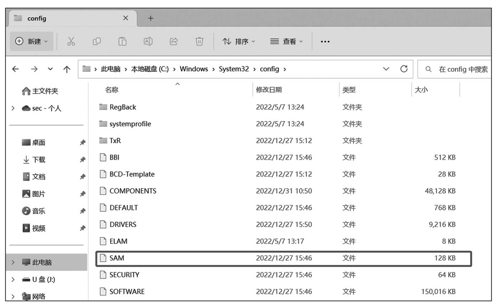Open the three-dots more options menu
The image size is (500, 307).
tap(325, 42)
